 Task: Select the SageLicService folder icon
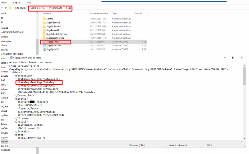click(x=44, y=26)
